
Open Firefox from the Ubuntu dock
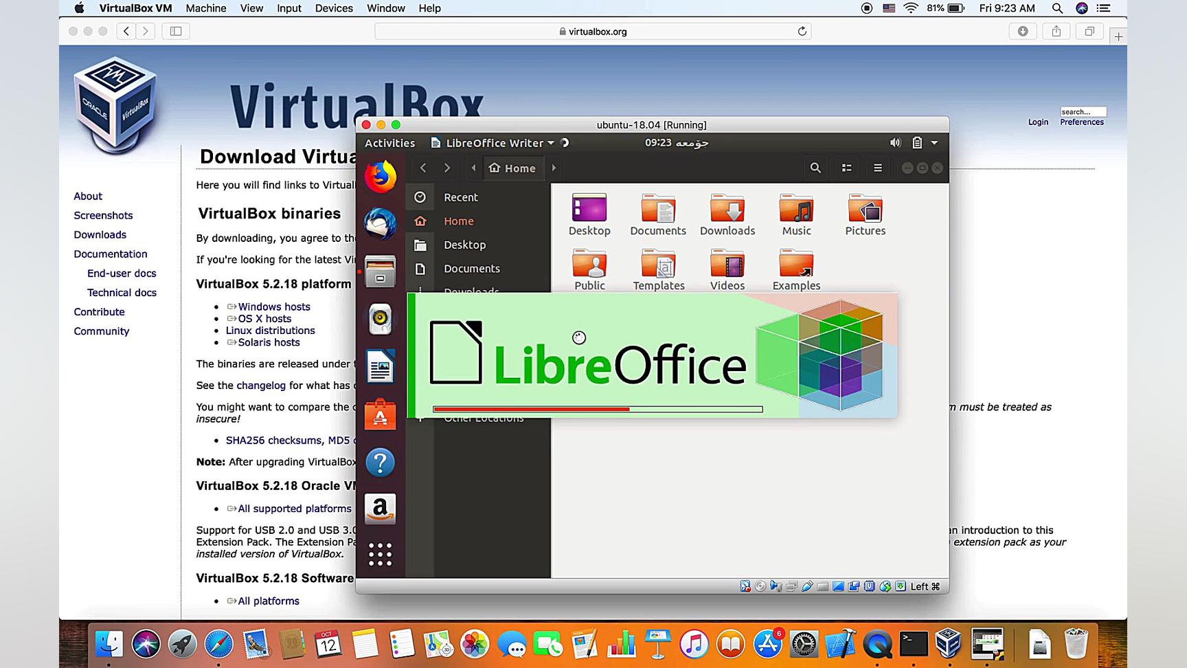[380, 177]
